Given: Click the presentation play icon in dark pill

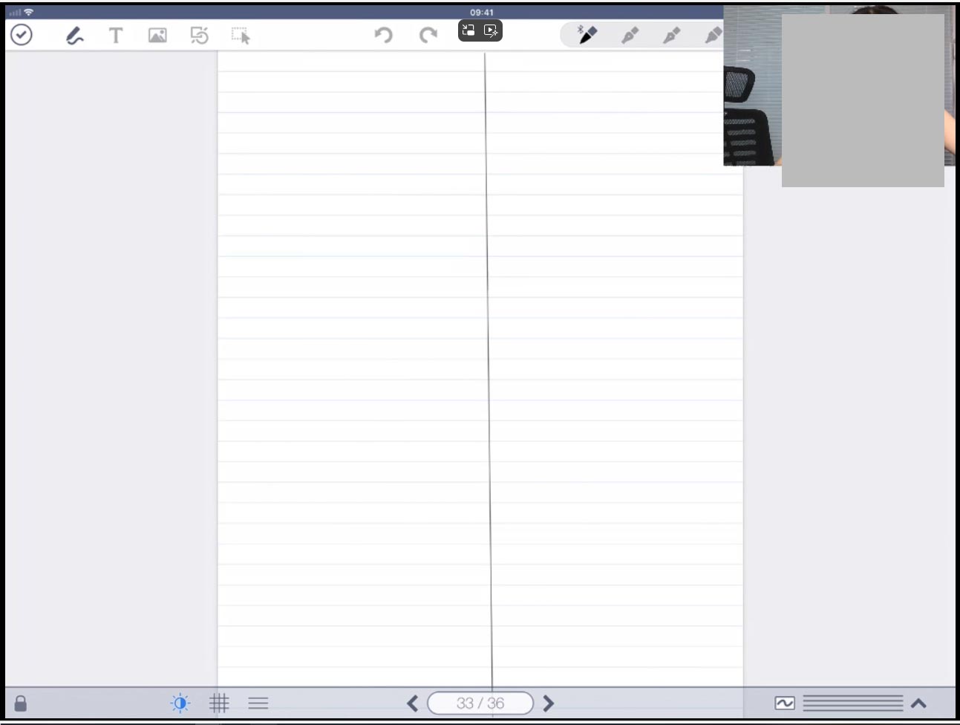Looking at the screenshot, I should point(491,30).
